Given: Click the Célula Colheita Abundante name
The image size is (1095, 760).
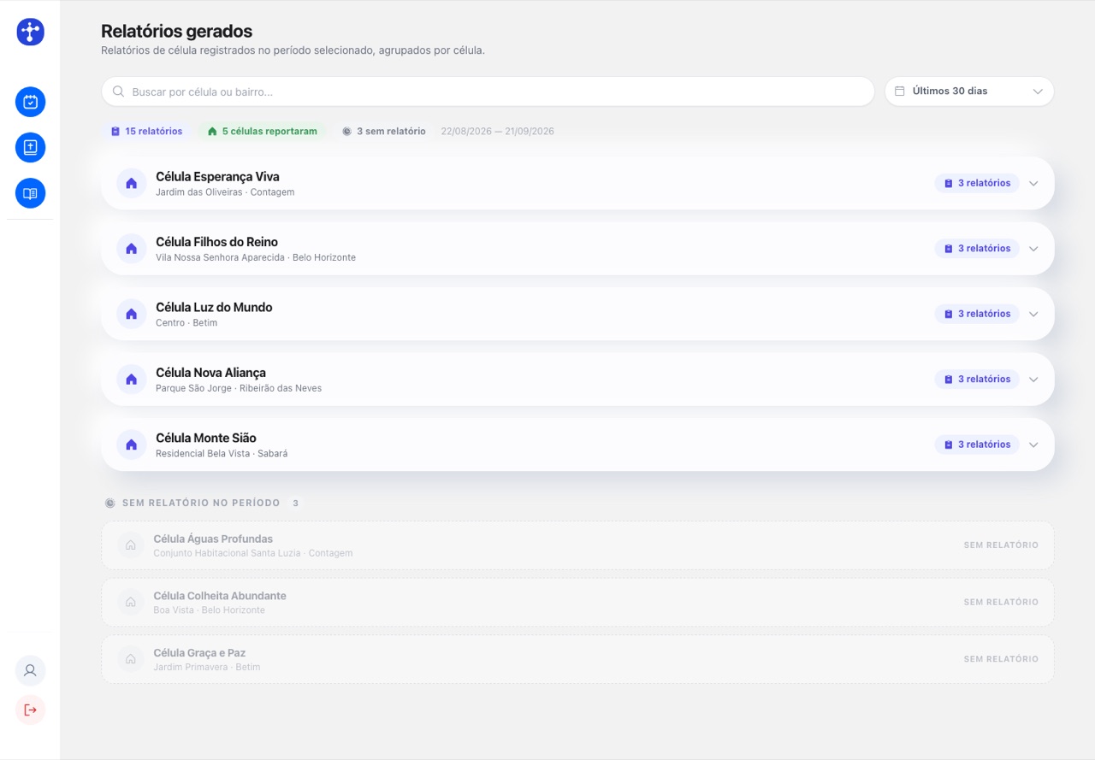Looking at the screenshot, I should [220, 596].
